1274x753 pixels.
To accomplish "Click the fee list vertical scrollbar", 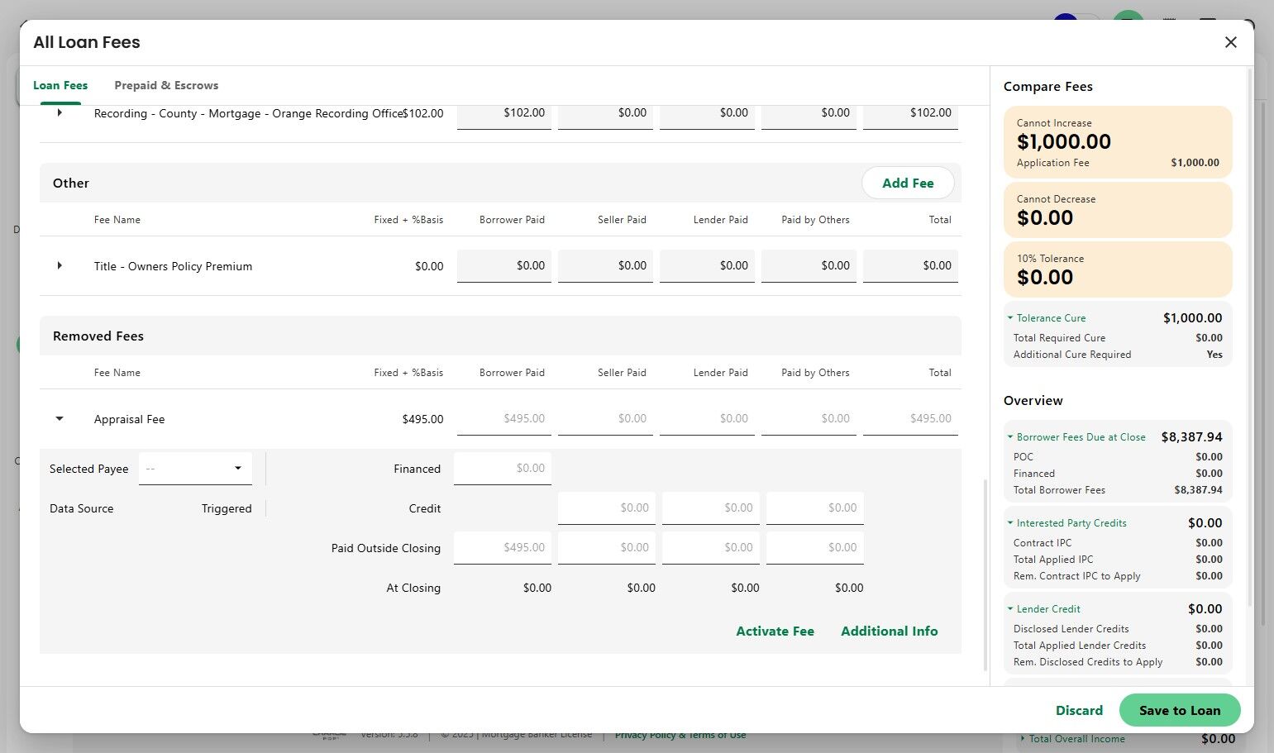I will pos(985,574).
